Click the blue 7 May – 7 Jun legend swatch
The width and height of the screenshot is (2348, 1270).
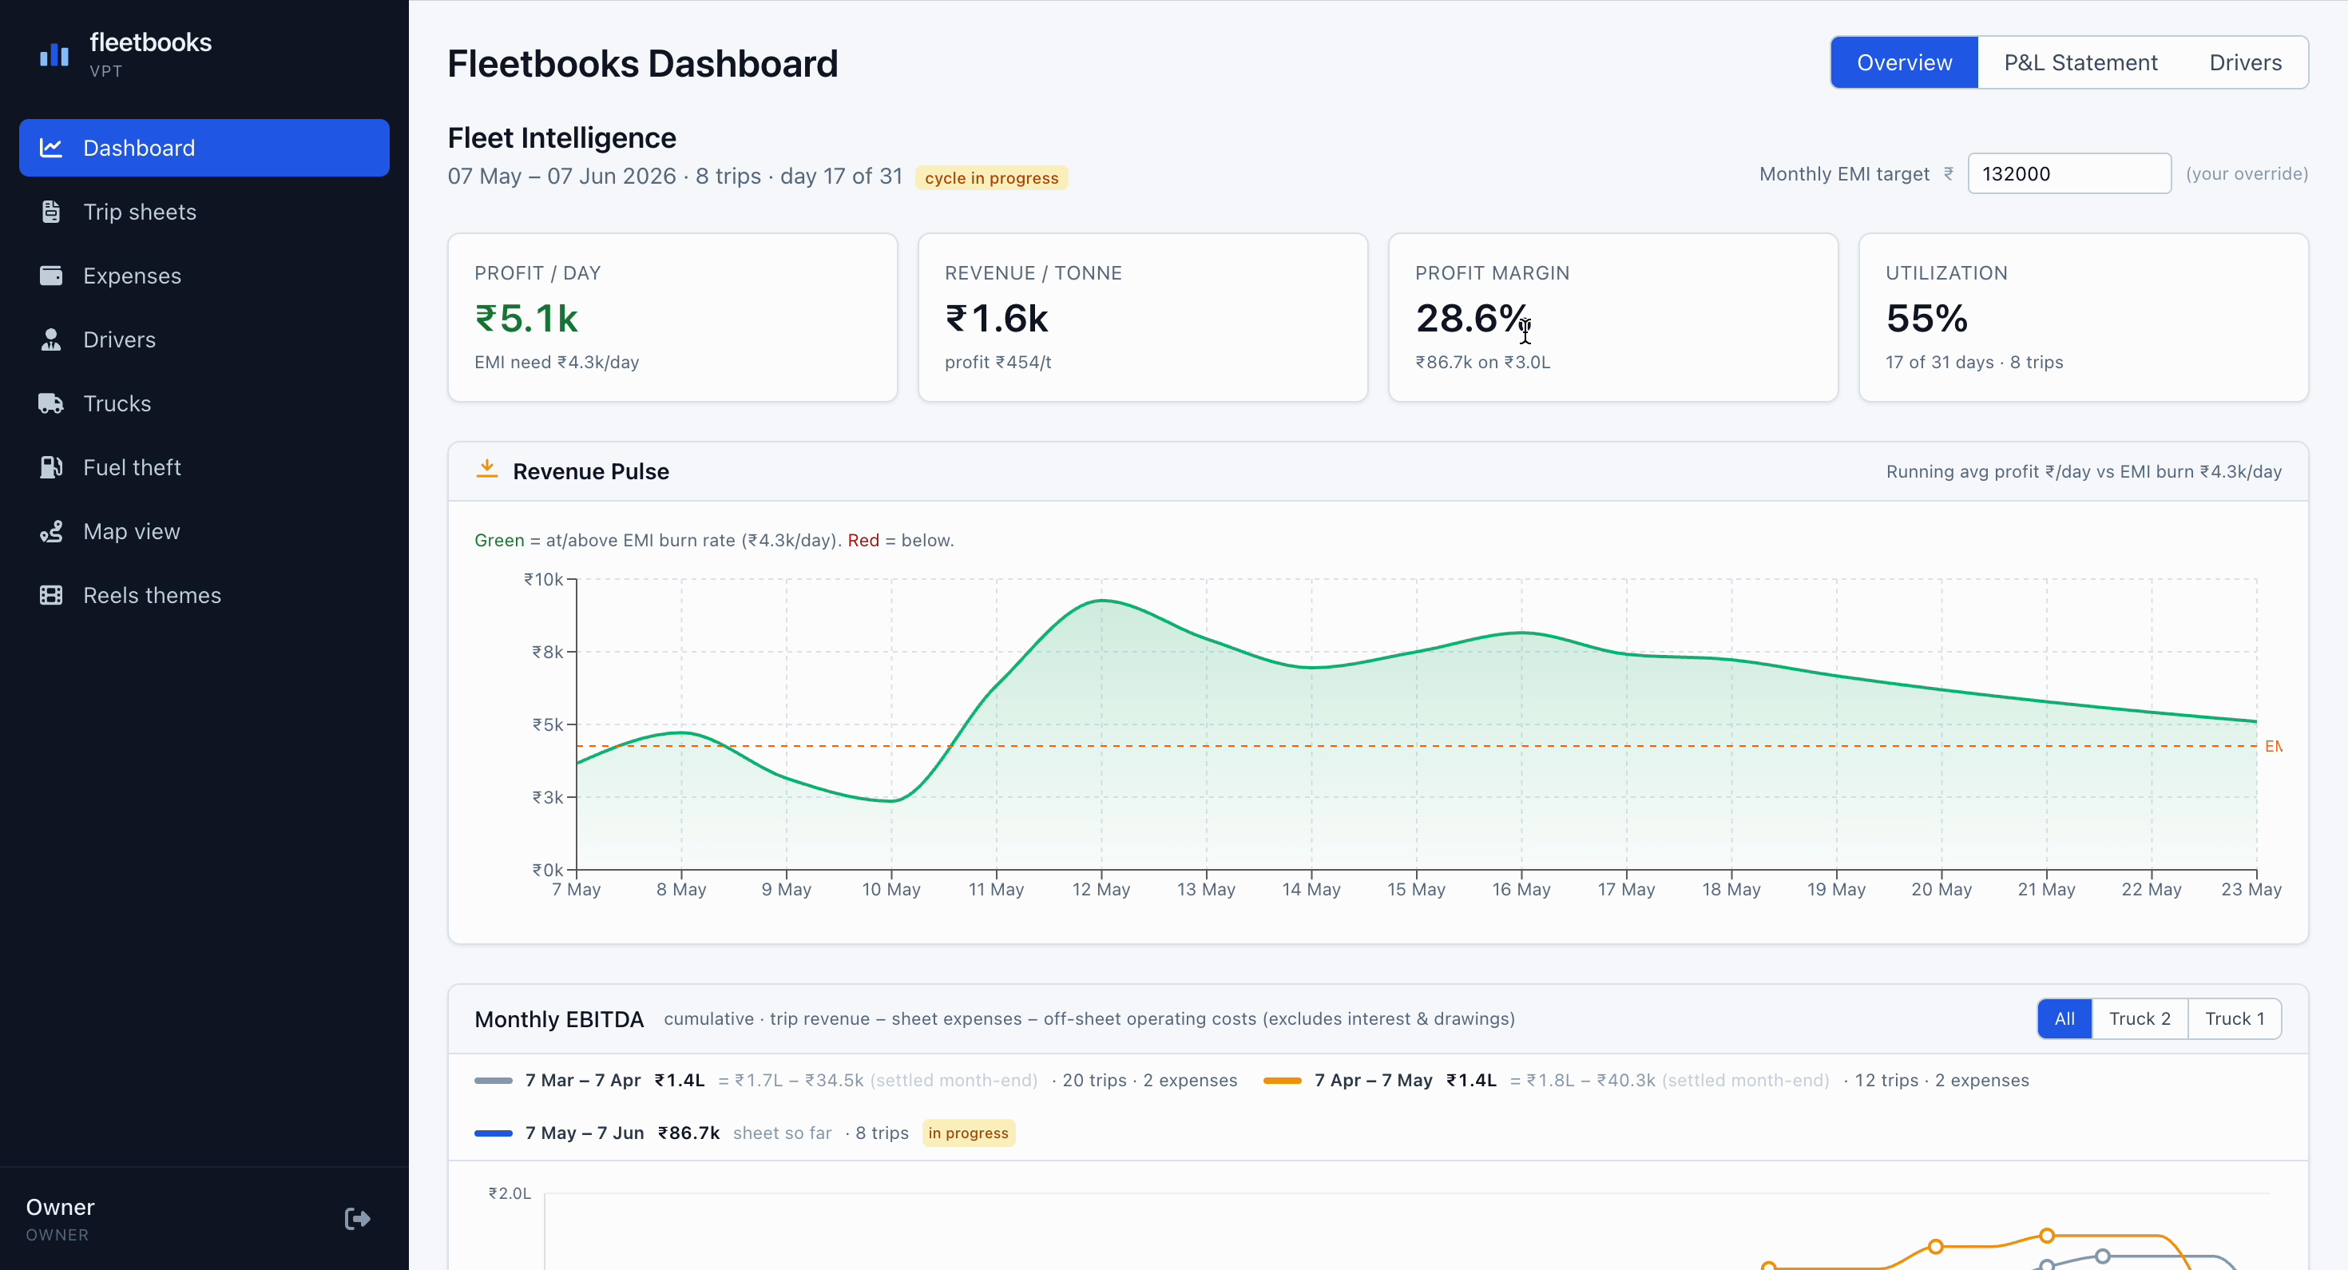pyautogui.click(x=493, y=1133)
